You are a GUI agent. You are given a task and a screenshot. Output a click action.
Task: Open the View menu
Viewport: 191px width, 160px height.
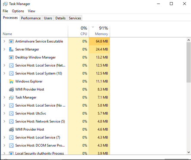pyautogui.click(x=32, y=11)
